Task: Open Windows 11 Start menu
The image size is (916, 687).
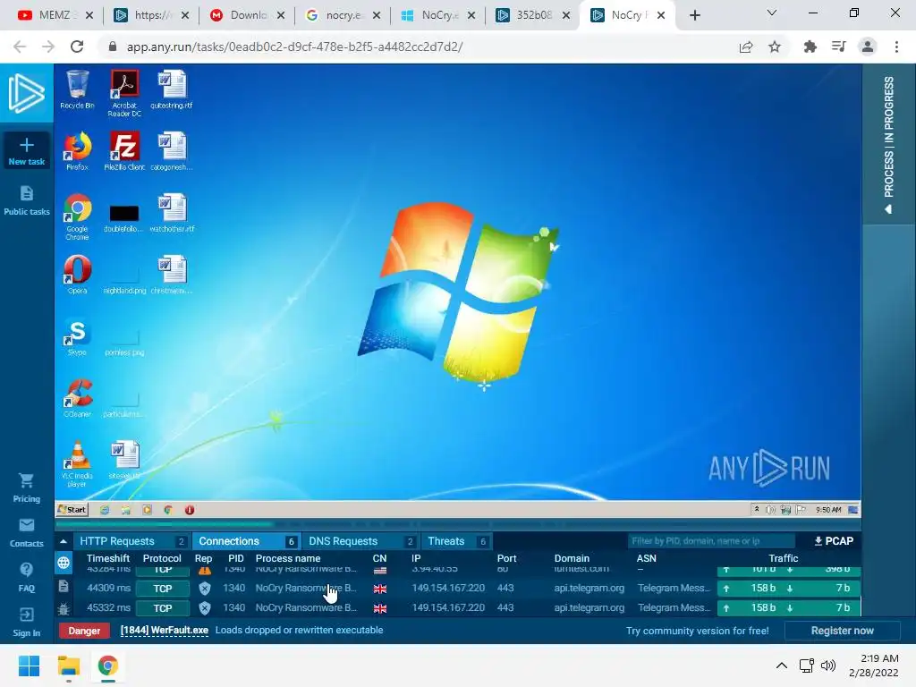Action: point(29,666)
